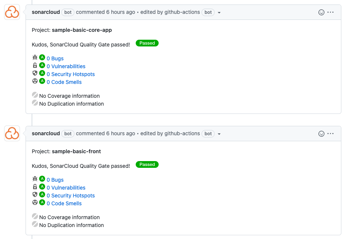347x239 pixels.
Task: Expand edit history dropdown on sample-basic-core-app comment
Action: (x=219, y=13)
